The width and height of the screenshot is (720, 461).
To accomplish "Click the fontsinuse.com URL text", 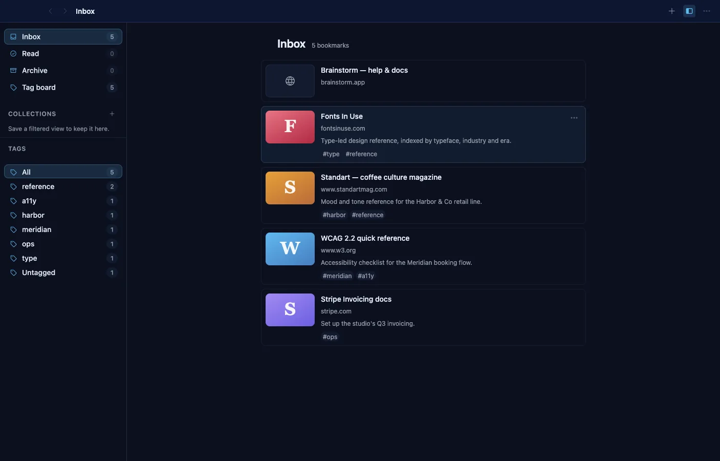I will pyautogui.click(x=343, y=129).
